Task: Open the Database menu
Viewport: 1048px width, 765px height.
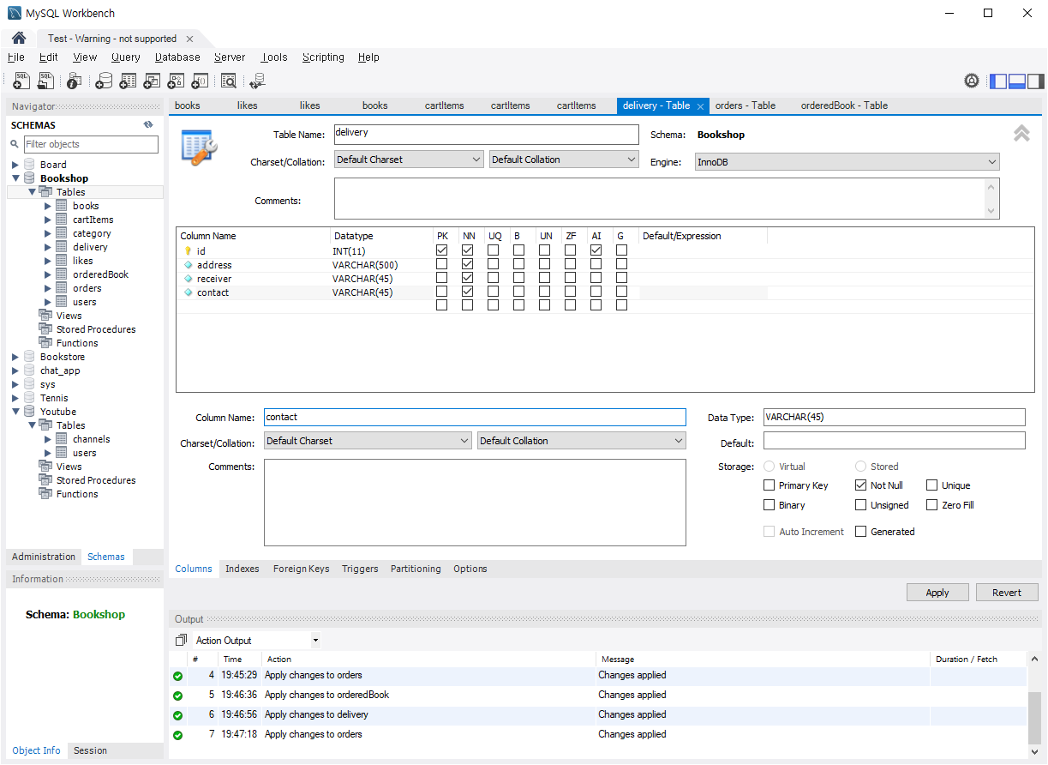Action: (x=177, y=57)
